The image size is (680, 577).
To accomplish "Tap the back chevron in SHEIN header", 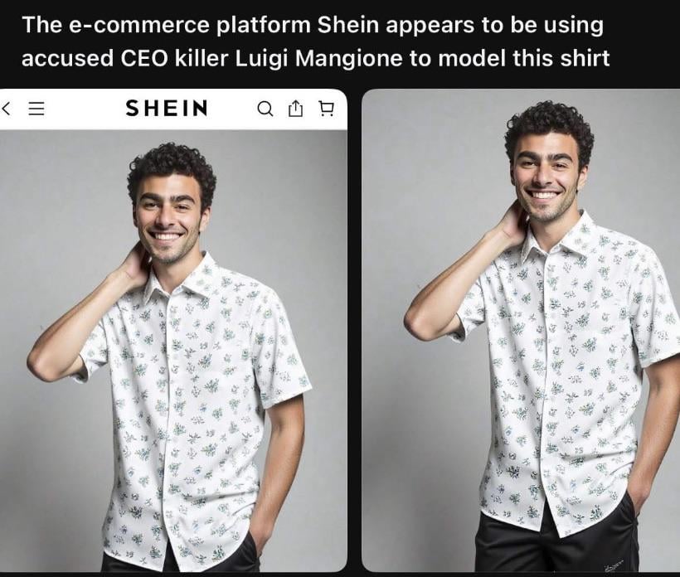I will tap(6, 108).
